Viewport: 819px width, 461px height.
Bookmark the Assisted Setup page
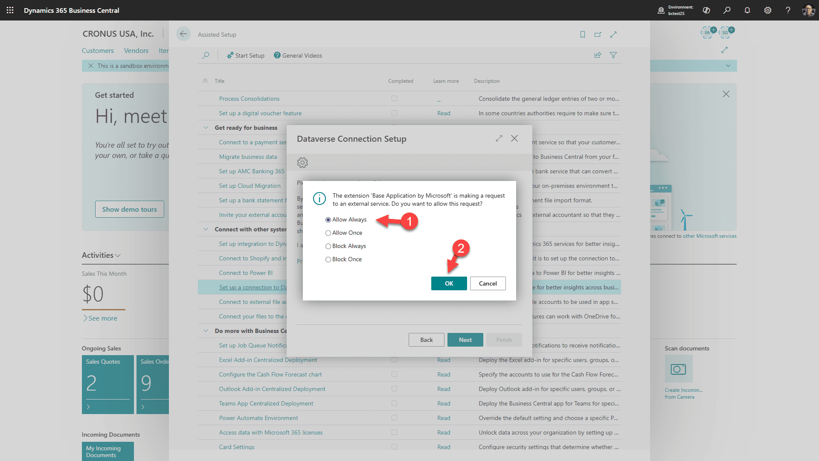[583, 35]
